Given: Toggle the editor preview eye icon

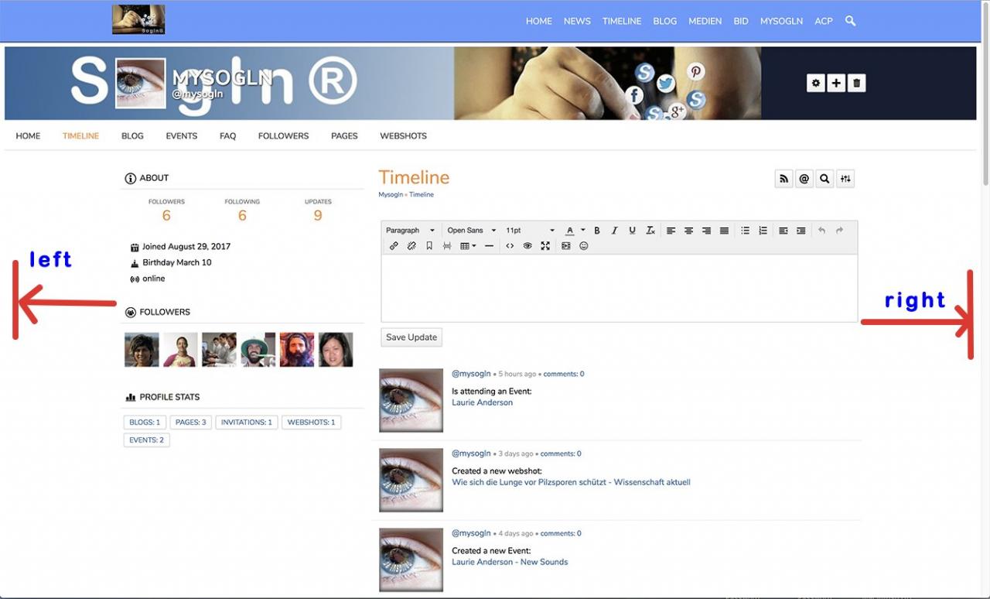Looking at the screenshot, I should 527,246.
